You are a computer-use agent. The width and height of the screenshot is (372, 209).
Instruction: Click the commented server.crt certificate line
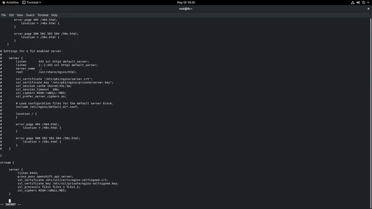pos(54,79)
